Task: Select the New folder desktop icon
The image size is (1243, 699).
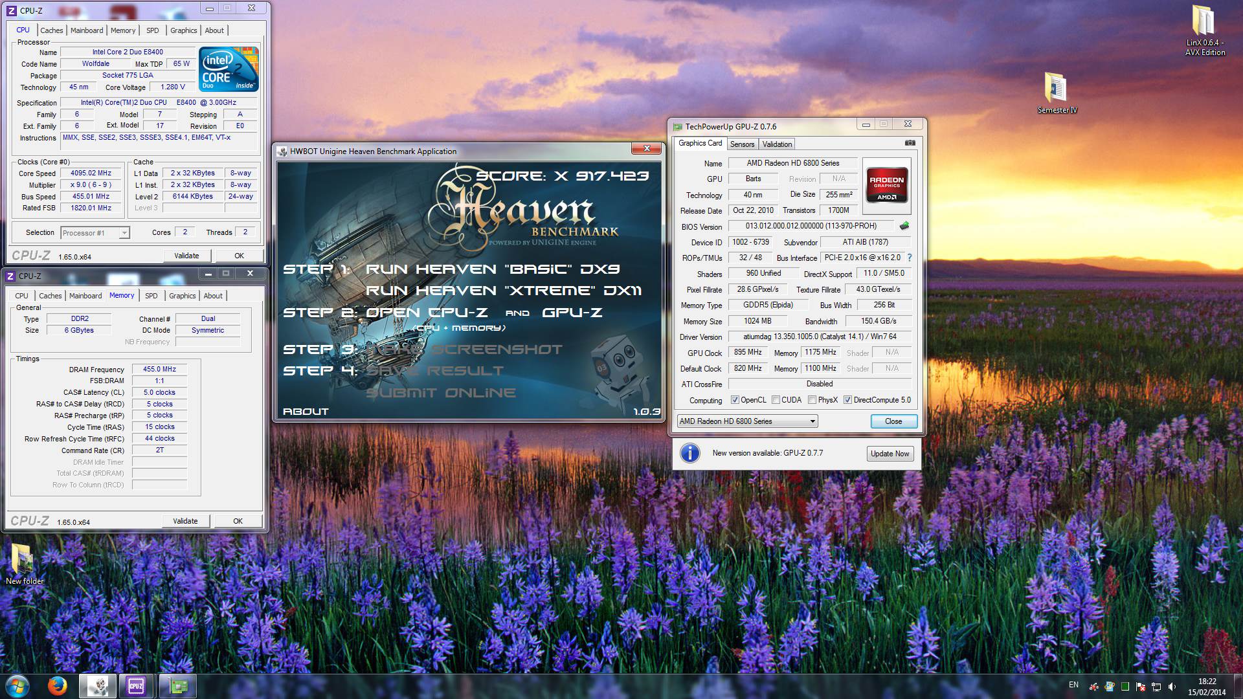Action: [25, 564]
